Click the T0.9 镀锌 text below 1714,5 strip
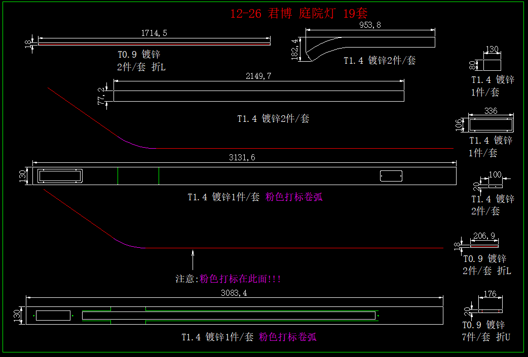 tap(139, 55)
